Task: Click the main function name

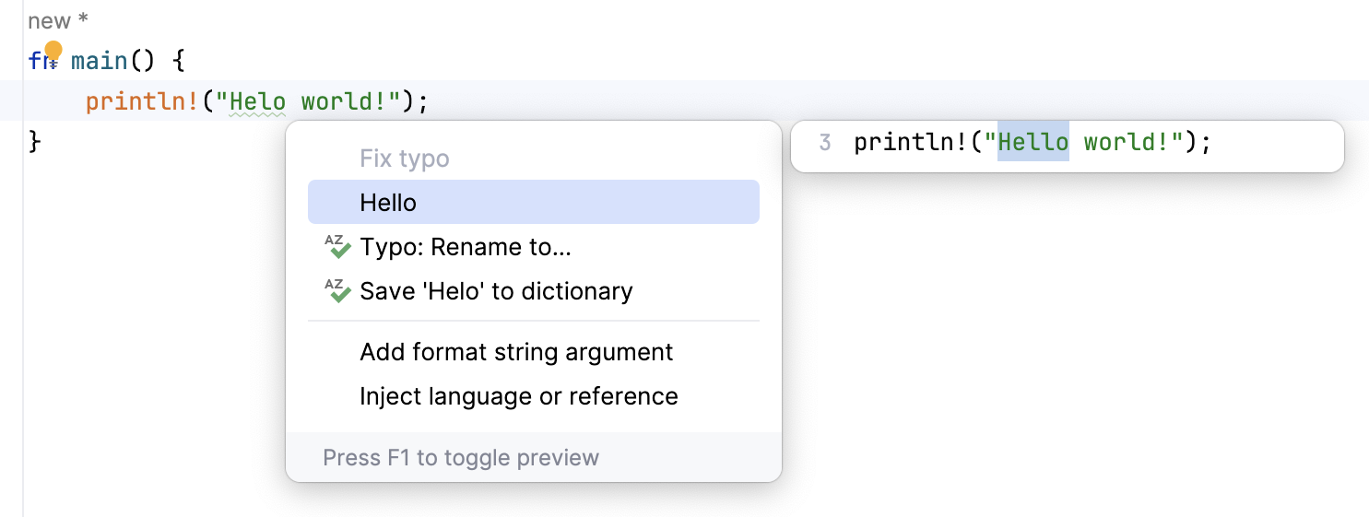Action: point(100,62)
